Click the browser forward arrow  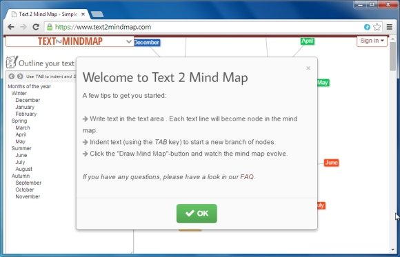point(23,27)
